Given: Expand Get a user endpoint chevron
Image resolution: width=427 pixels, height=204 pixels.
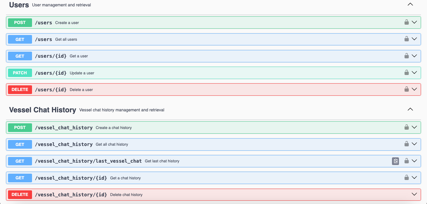Looking at the screenshot, I should [x=414, y=56].
